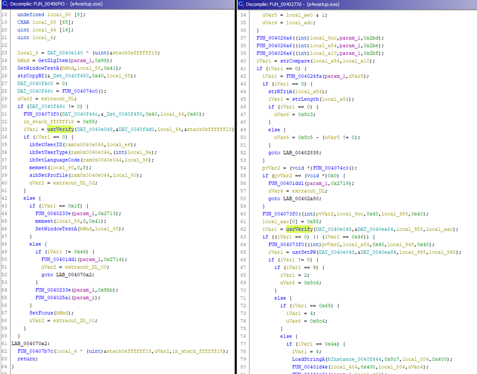Select the strRTrim function call
The height and width of the screenshot is (374, 477).
pos(280,91)
